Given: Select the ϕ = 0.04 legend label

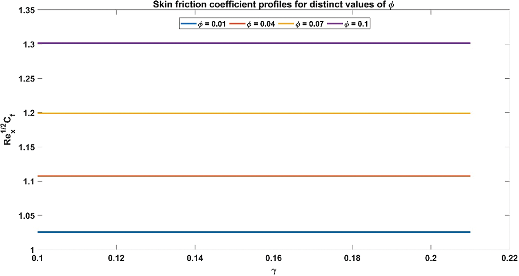Looking at the screenshot, I should (261, 24).
